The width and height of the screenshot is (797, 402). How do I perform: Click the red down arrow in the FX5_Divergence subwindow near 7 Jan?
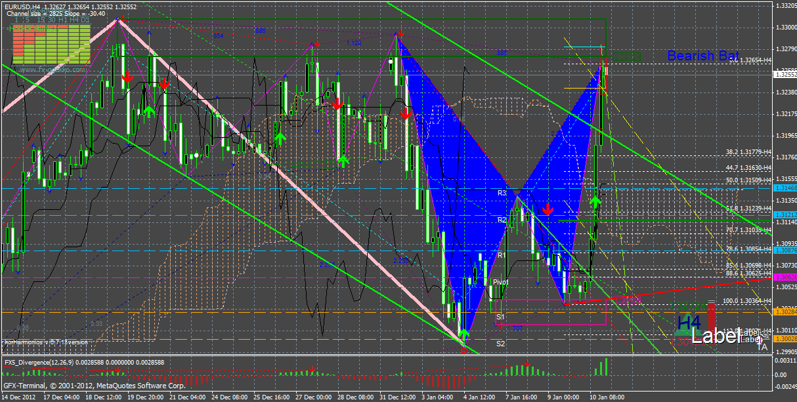click(527, 363)
